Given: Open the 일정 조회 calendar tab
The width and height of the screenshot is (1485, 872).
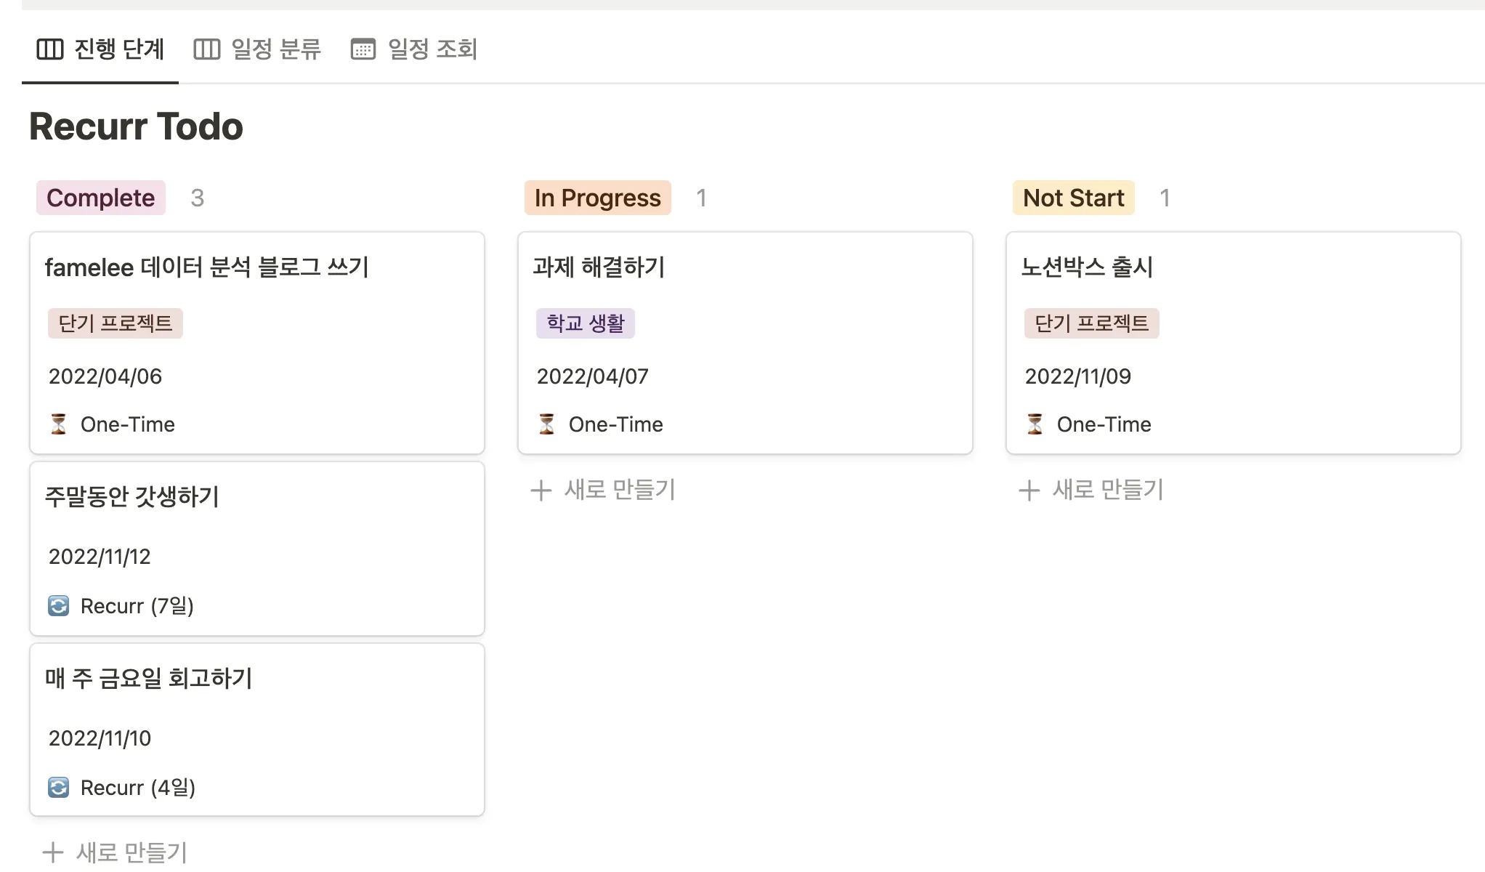Looking at the screenshot, I should pos(432,49).
